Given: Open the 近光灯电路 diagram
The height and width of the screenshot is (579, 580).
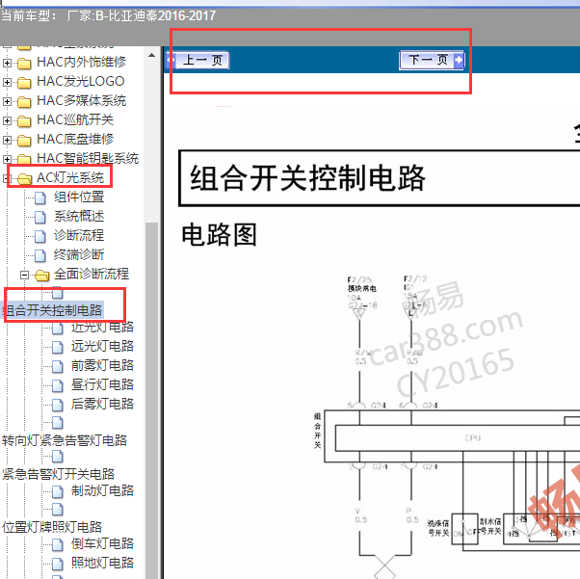Looking at the screenshot, I should [102, 328].
